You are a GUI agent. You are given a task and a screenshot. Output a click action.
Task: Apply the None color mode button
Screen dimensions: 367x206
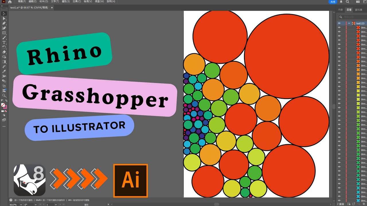[x=6, y=111]
